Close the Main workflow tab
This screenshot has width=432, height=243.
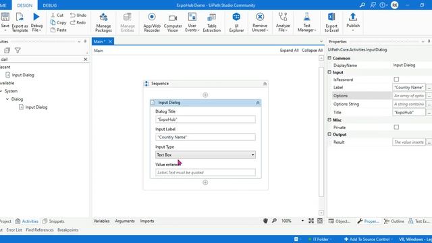110,41
